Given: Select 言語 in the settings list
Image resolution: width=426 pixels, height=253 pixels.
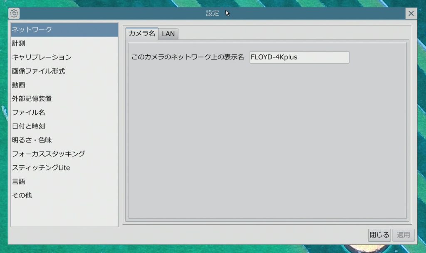Looking at the screenshot, I should point(64,182).
